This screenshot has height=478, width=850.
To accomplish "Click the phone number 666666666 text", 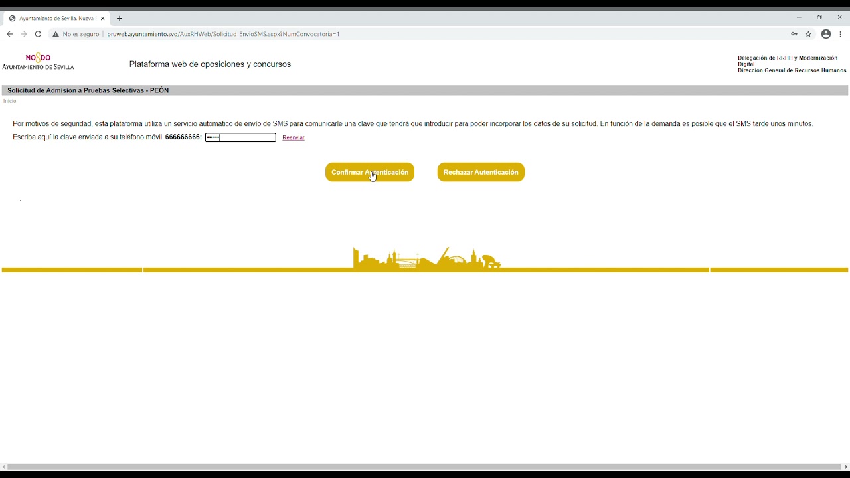I will pyautogui.click(x=183, y=137).
